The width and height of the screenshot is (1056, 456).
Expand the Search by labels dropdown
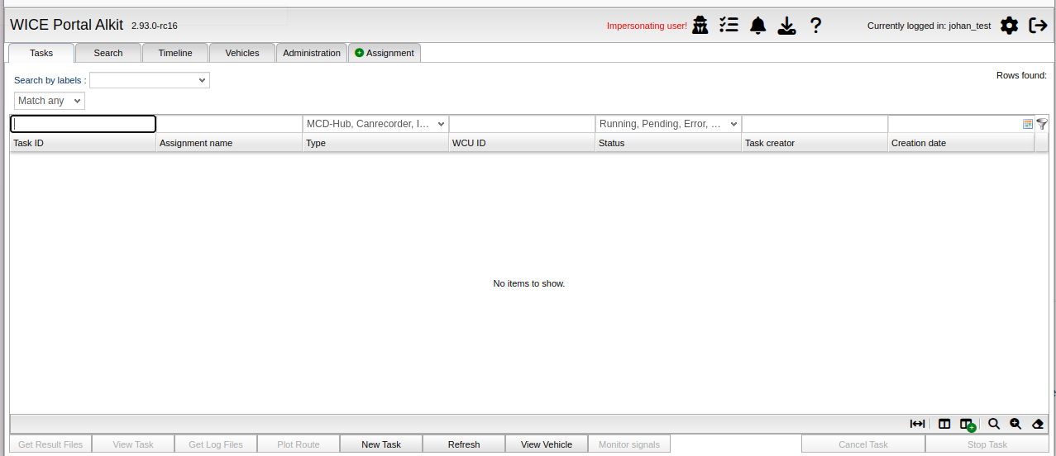point(150,80)
